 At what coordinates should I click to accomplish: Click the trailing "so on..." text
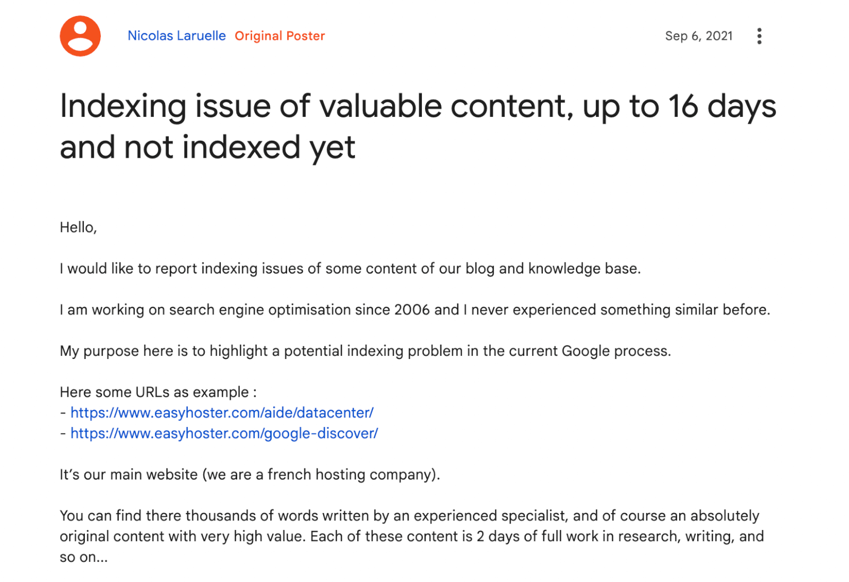pyautogui.click(x=83, y=557)
